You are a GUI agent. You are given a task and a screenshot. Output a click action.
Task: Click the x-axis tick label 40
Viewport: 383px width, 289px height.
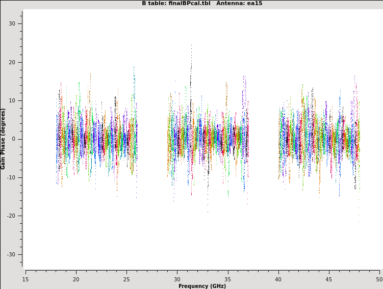[x=278, y=279]
